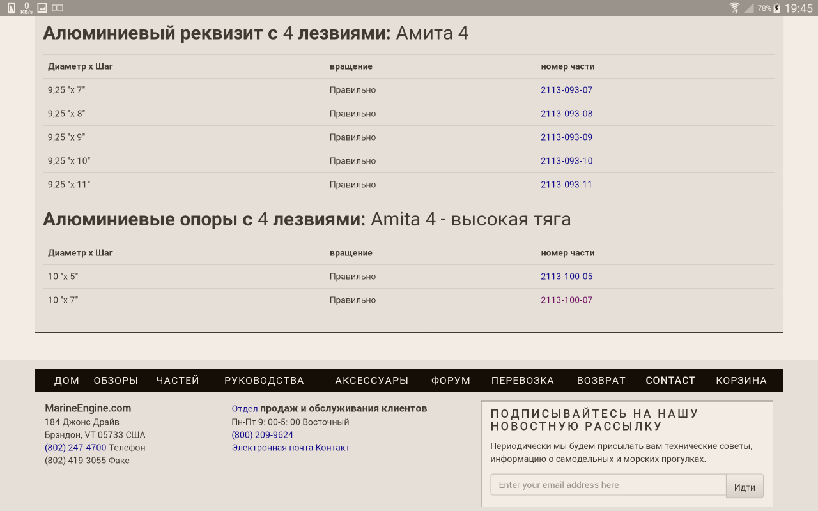
Task: Open part number 2113-093-11 link
Action: (566, 185)
